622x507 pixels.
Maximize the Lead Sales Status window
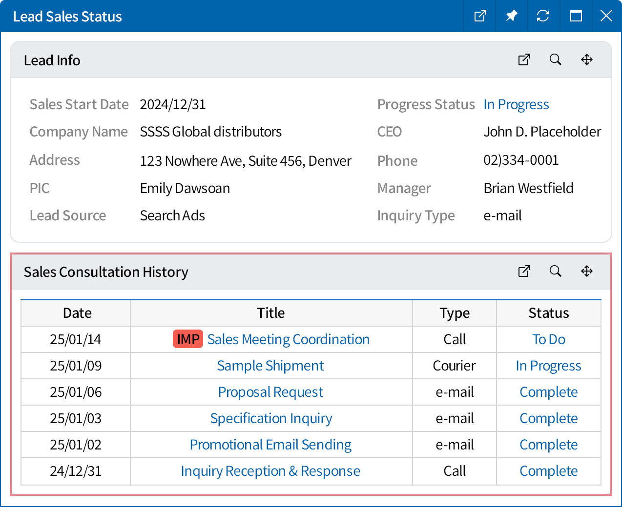[576, 16]
